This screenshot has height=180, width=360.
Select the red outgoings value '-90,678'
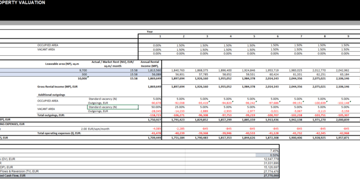point(157,103)
